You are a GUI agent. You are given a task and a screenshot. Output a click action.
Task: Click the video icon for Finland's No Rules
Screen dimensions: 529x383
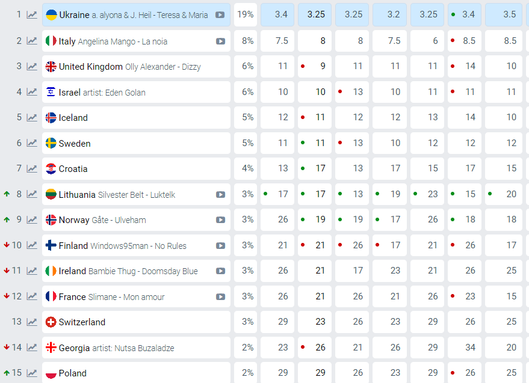tap(220, 245)
